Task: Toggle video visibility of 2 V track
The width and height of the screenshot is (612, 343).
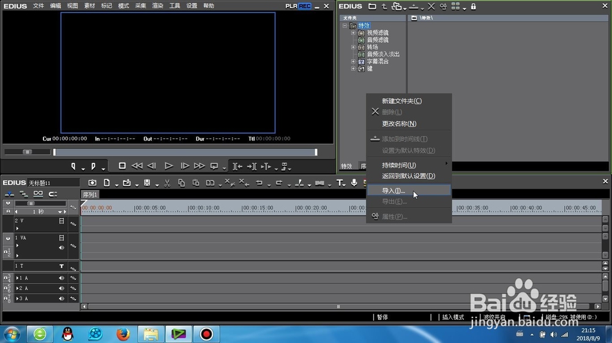Action: [61, 221]
